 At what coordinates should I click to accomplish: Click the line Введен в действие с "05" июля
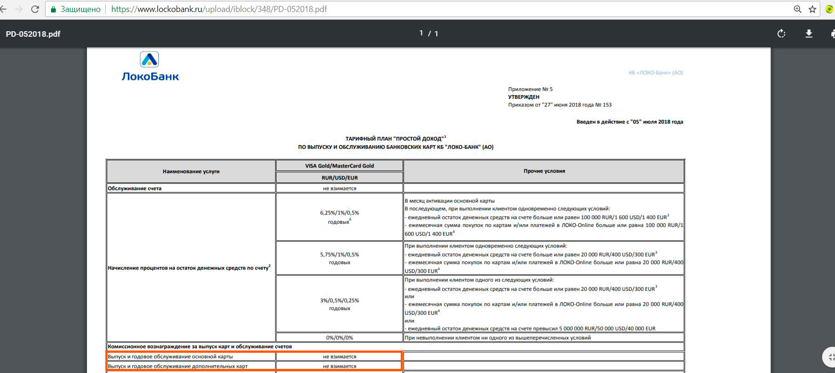click(x=630, y=122)
